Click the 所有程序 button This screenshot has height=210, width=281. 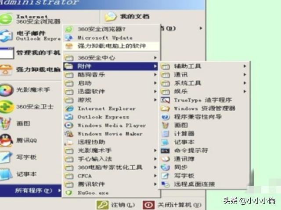pos(31,191)
